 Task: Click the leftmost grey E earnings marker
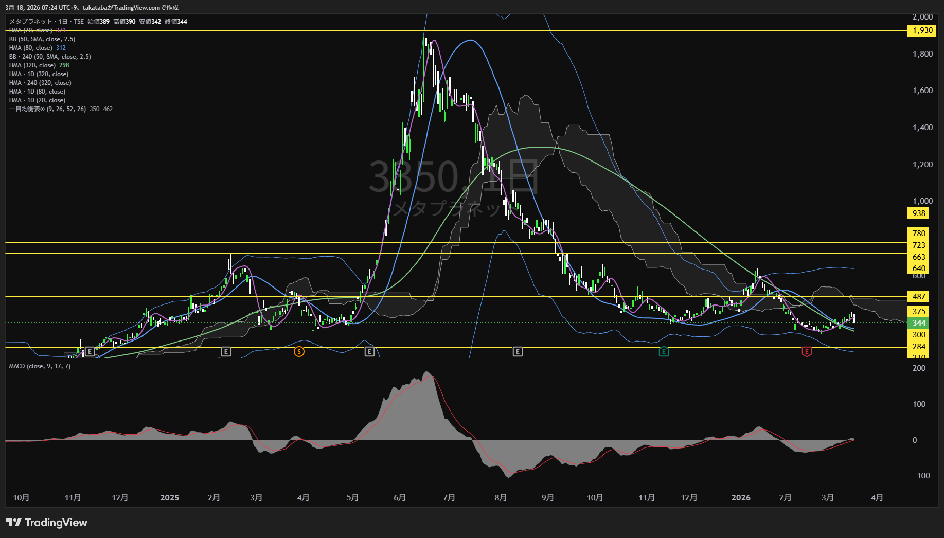[90, 352]
